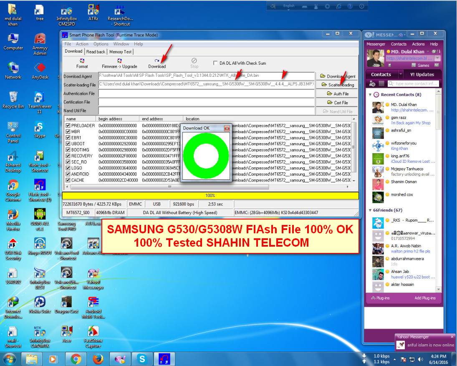Click Cert File button
Screen dimensions: 457x366
337,103
